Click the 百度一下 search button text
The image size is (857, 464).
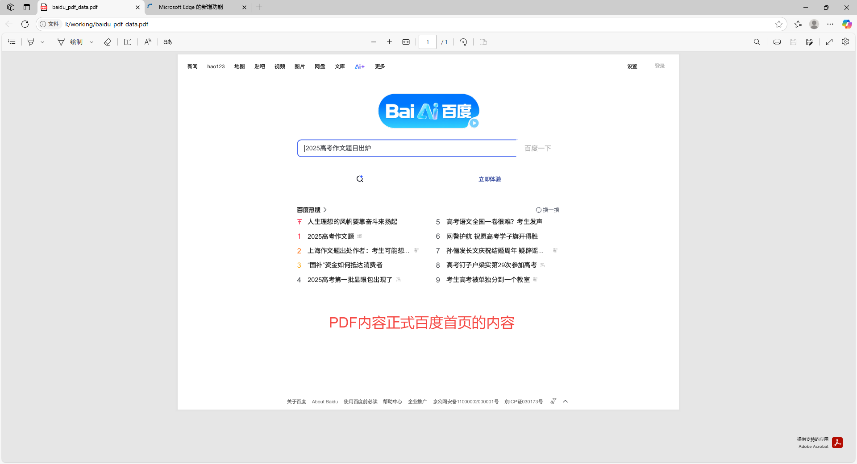(x=538, y=148)
